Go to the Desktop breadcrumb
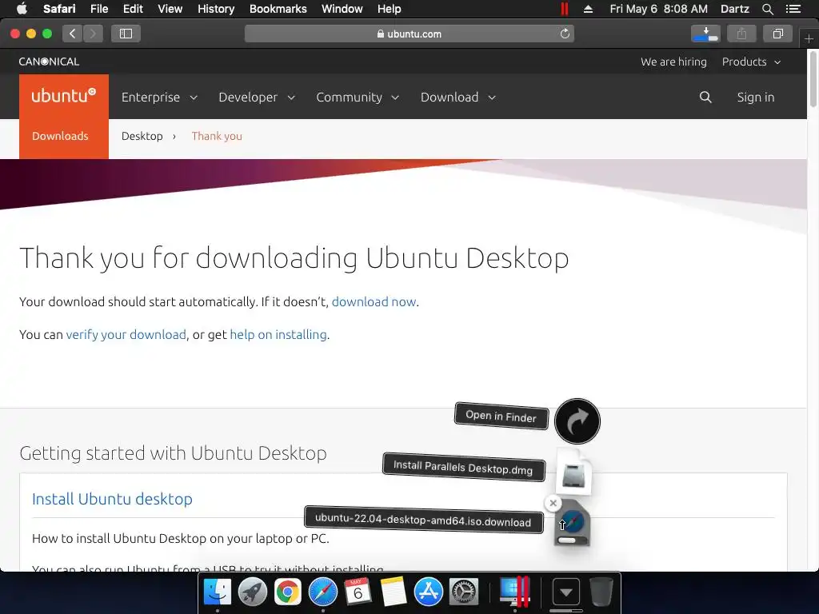 coord(142,136)
